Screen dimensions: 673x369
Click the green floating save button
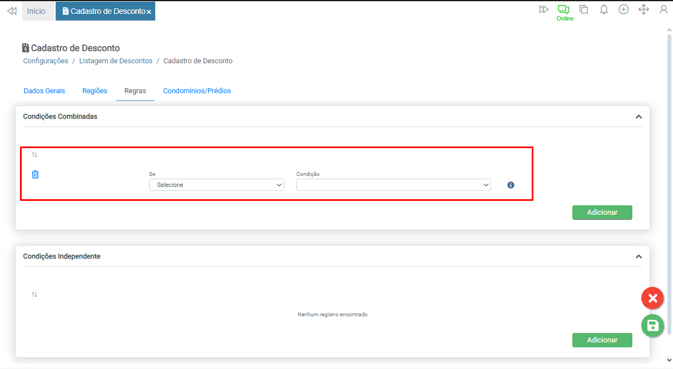tap(652, 326)
